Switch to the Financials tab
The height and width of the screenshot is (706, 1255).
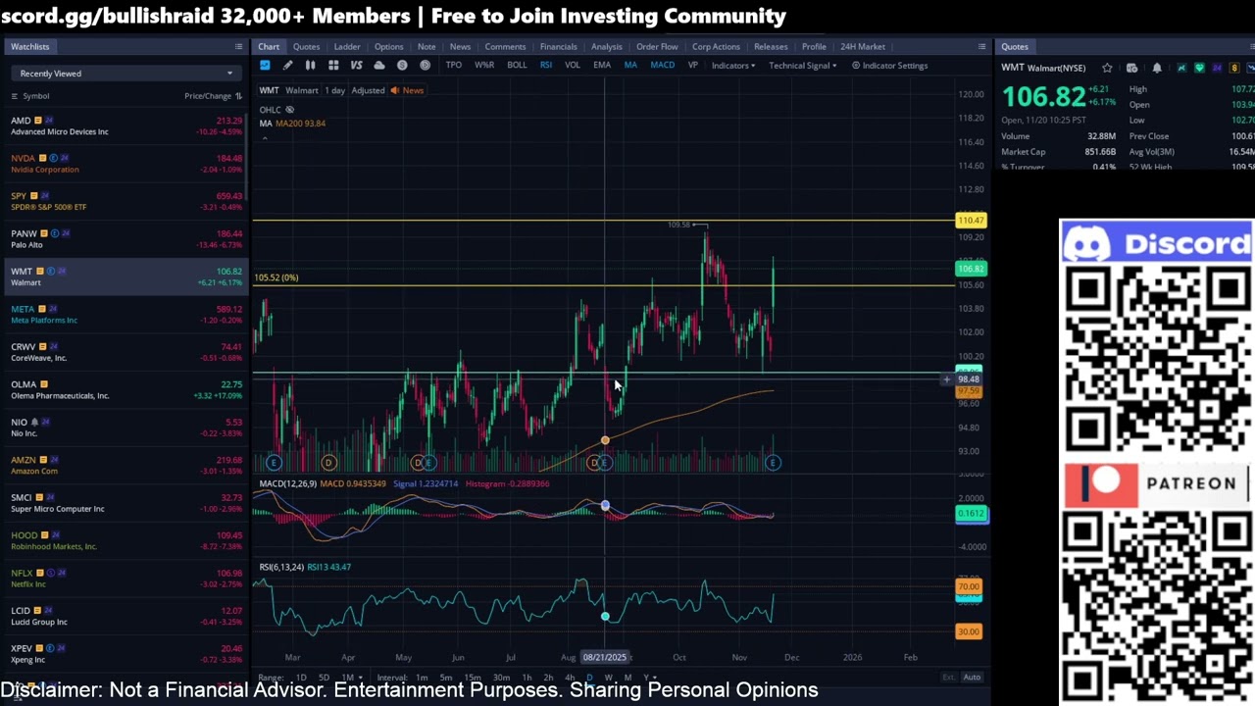(x=558, y=46)
